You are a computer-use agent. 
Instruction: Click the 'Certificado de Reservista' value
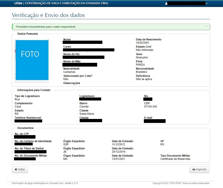(x=175, y=159)
